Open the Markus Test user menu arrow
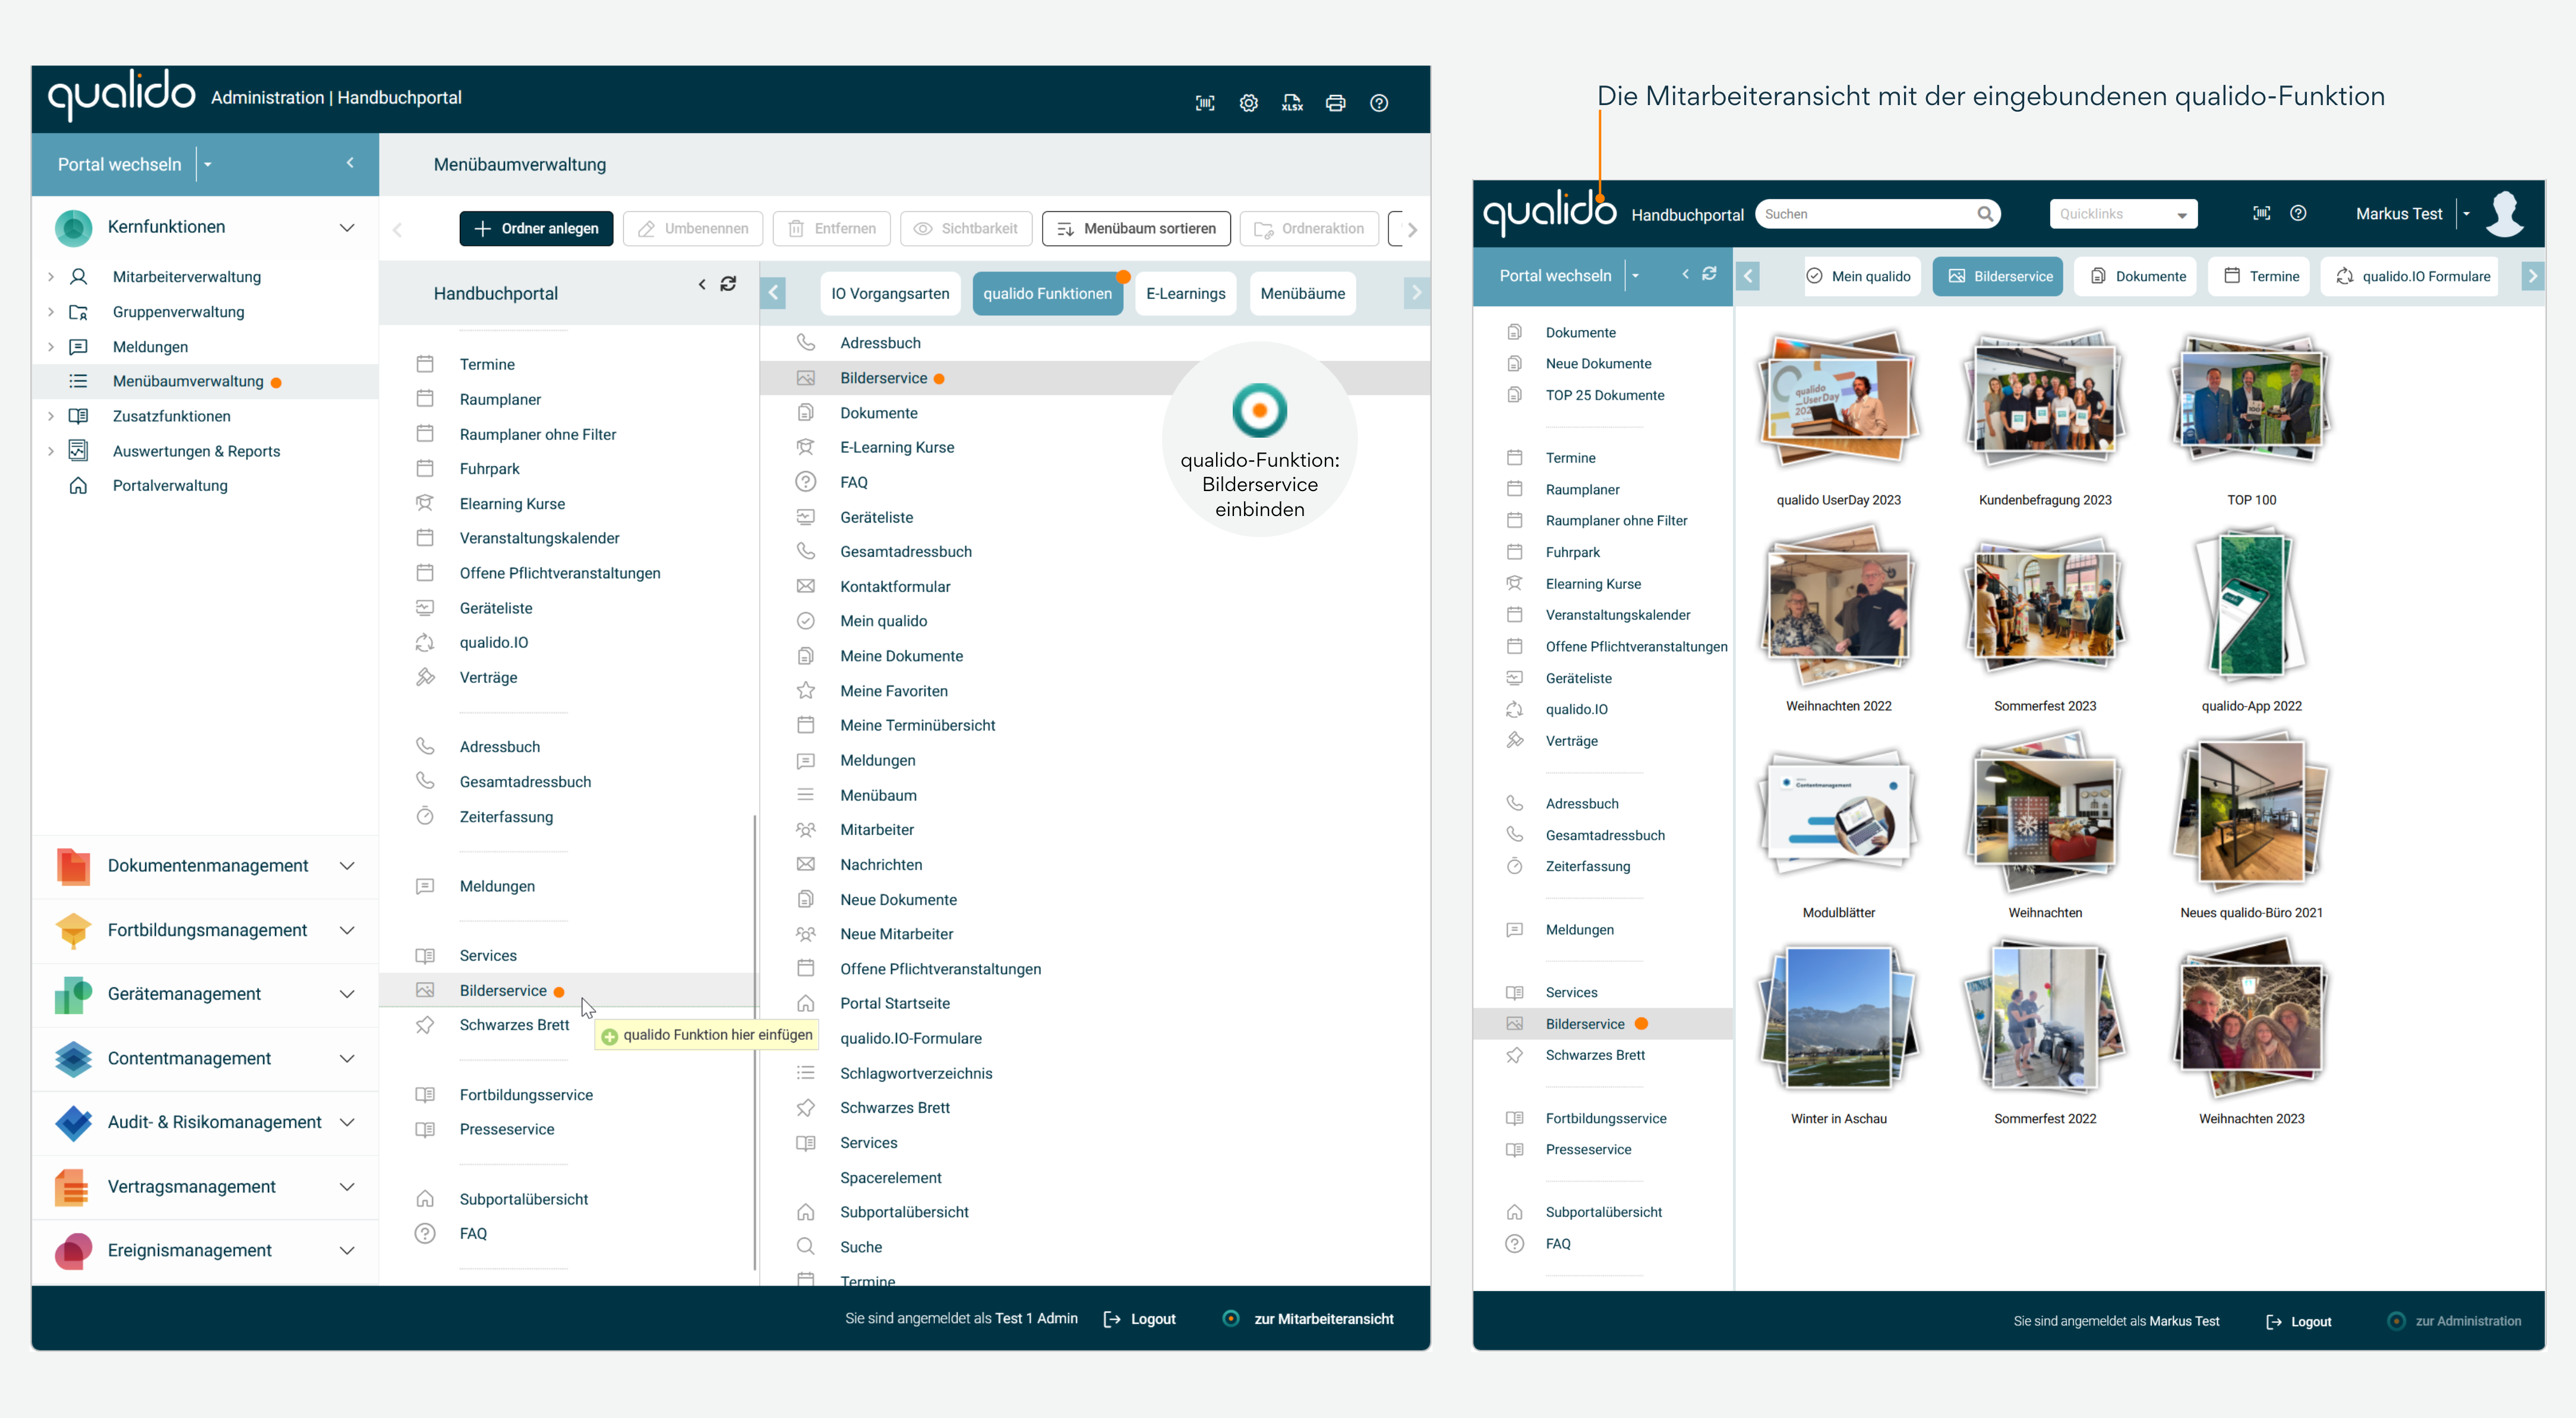 (2466, 214)
